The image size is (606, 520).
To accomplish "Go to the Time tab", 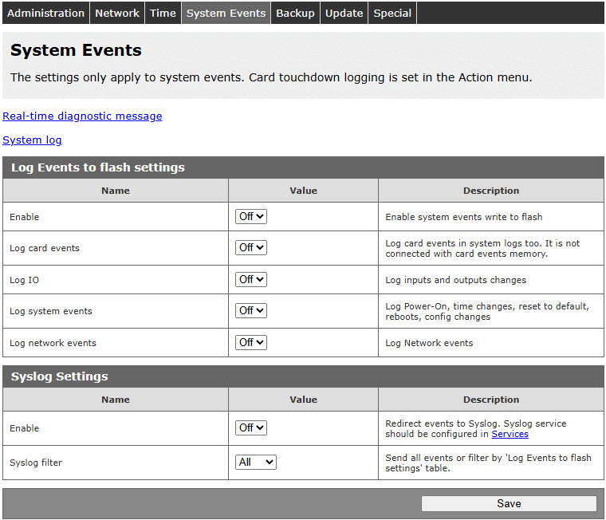I will [x=163, y=13].
